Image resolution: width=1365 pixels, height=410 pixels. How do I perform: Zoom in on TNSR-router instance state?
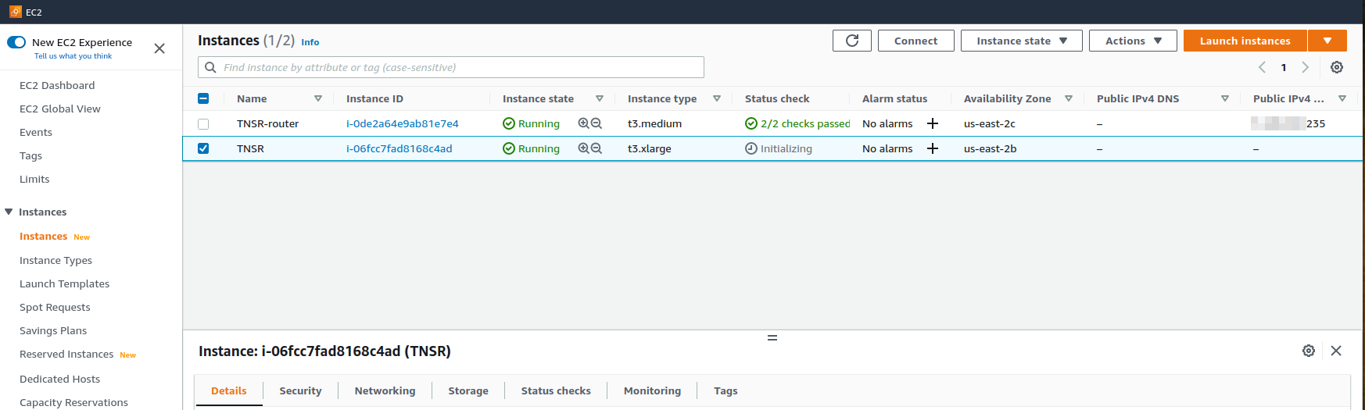click(x=583, y=123)
